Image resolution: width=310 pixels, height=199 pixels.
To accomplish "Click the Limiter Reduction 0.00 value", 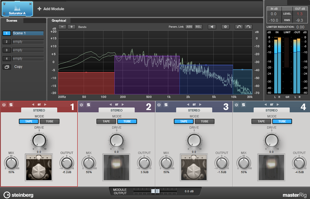I will point(300,27).
